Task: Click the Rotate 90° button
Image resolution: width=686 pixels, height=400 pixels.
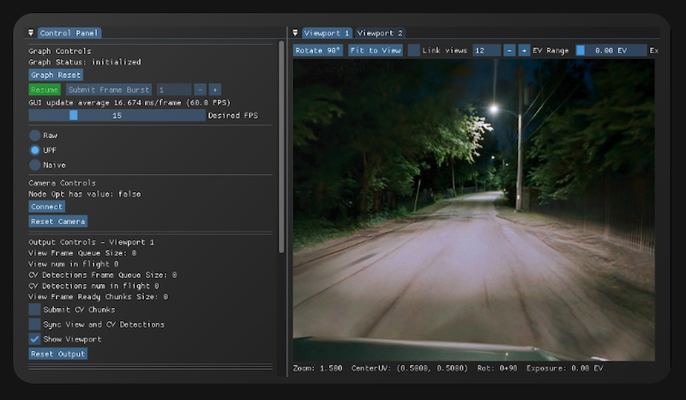Action: 318,51
